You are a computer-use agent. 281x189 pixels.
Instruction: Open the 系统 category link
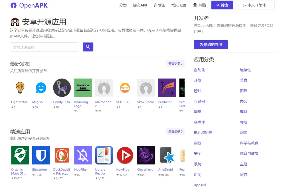[198, 164]
